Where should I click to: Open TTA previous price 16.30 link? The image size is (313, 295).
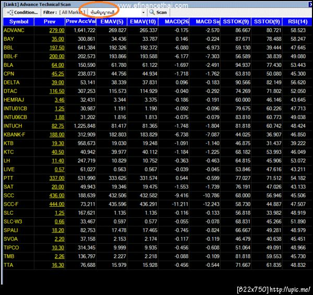pos(58,265)
